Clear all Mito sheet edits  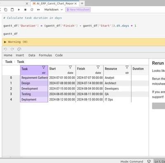click(19, 49)
